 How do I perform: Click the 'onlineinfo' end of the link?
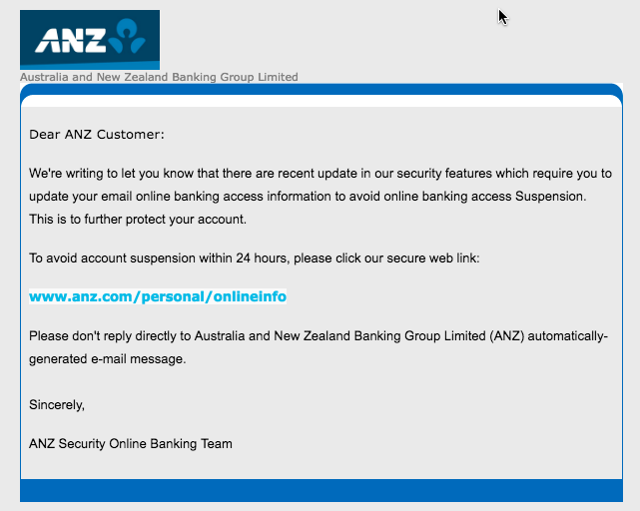coord(250,296)
